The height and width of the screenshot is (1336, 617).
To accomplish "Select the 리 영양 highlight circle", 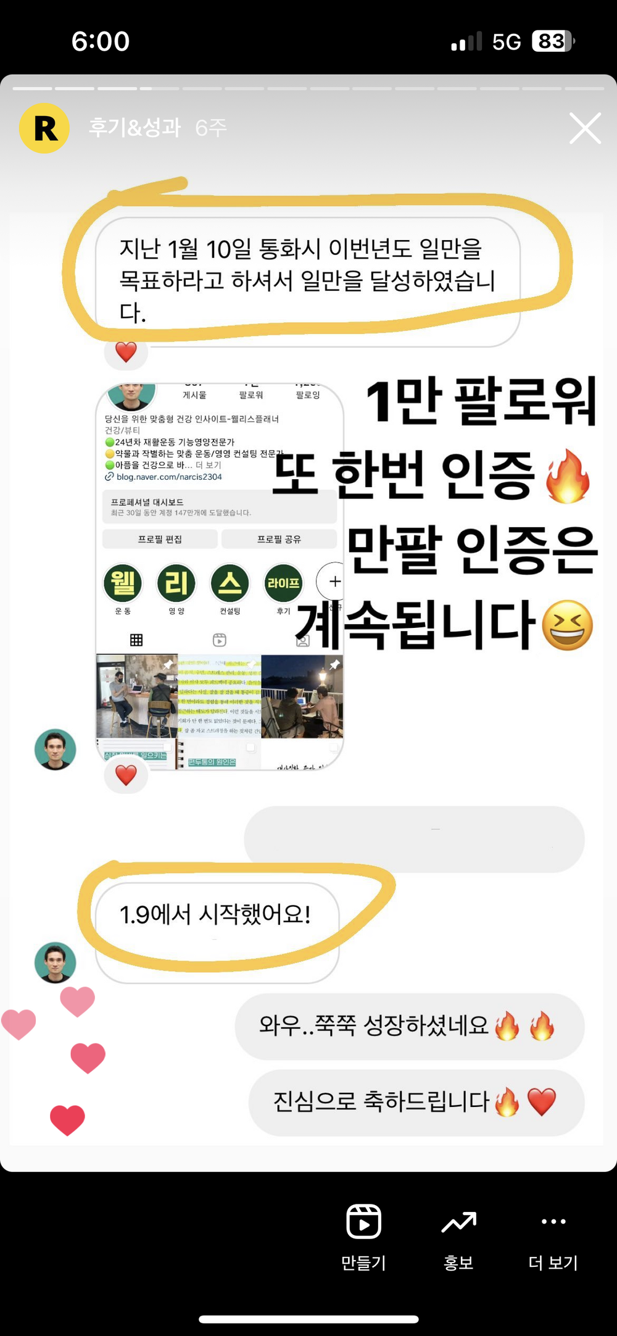I will click(x=176, y=583).
